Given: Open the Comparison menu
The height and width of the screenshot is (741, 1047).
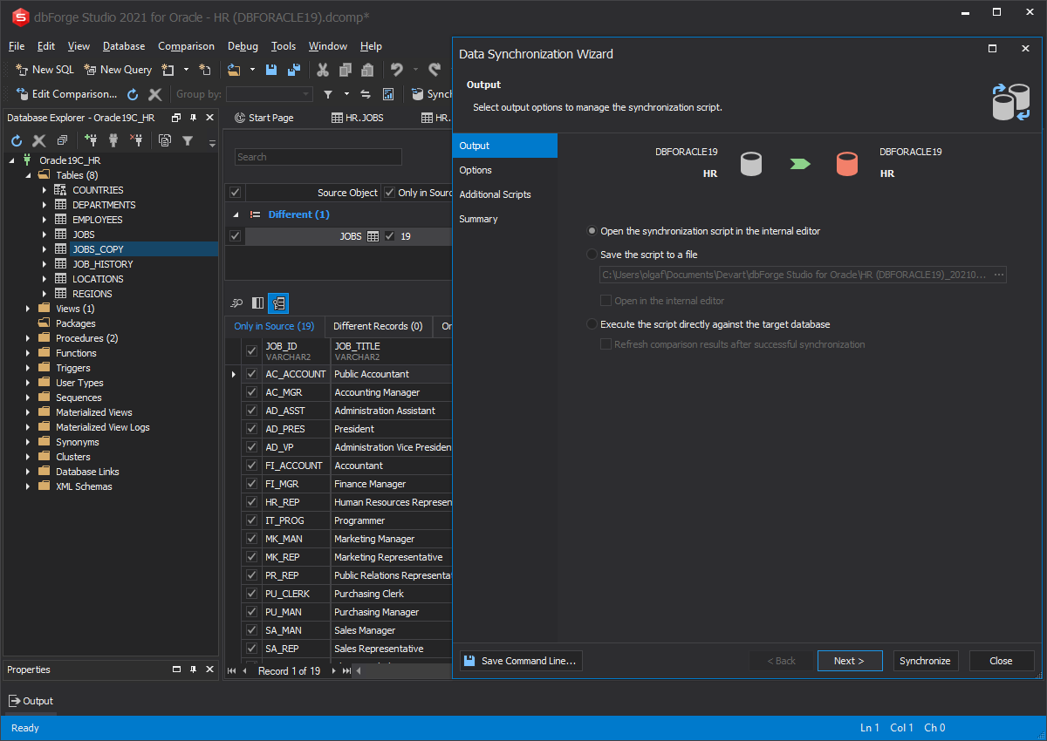Looking at the screenshot, I should pos(188,45).
